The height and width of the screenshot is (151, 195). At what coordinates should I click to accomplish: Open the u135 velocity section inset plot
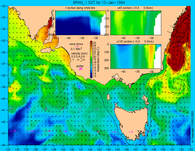[x=136, y=56]
